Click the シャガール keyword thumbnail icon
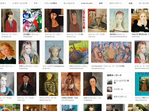Screen dimensions: 149x111 109,89
